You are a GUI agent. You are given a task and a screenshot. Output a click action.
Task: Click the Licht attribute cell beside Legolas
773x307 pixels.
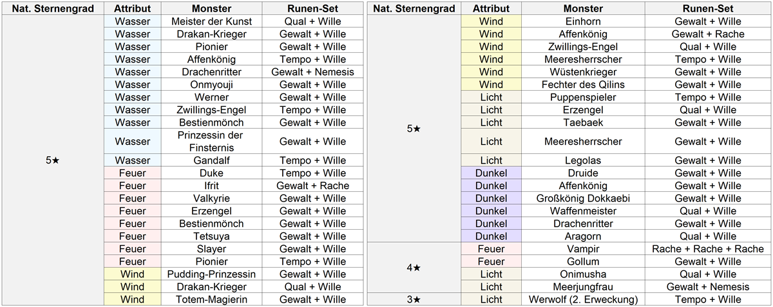tap(491, 160)
